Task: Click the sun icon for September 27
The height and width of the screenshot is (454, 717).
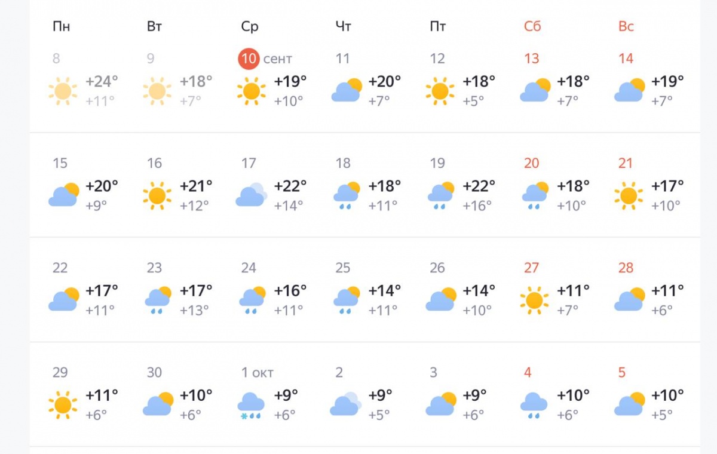Action: pos(532,299)
